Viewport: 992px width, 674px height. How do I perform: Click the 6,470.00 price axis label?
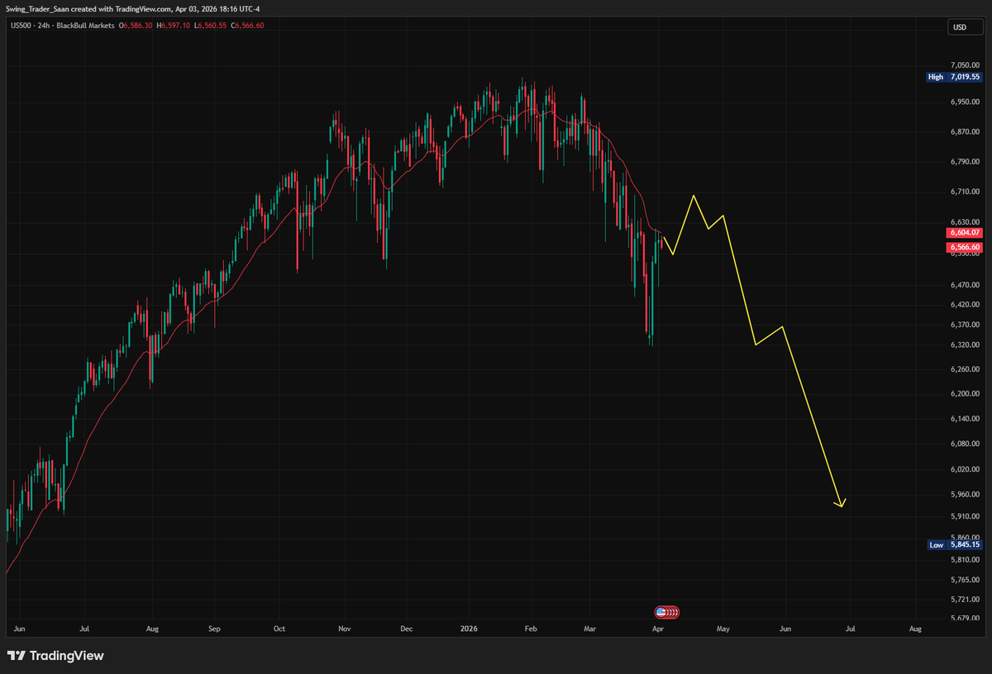tap(965, 285)
